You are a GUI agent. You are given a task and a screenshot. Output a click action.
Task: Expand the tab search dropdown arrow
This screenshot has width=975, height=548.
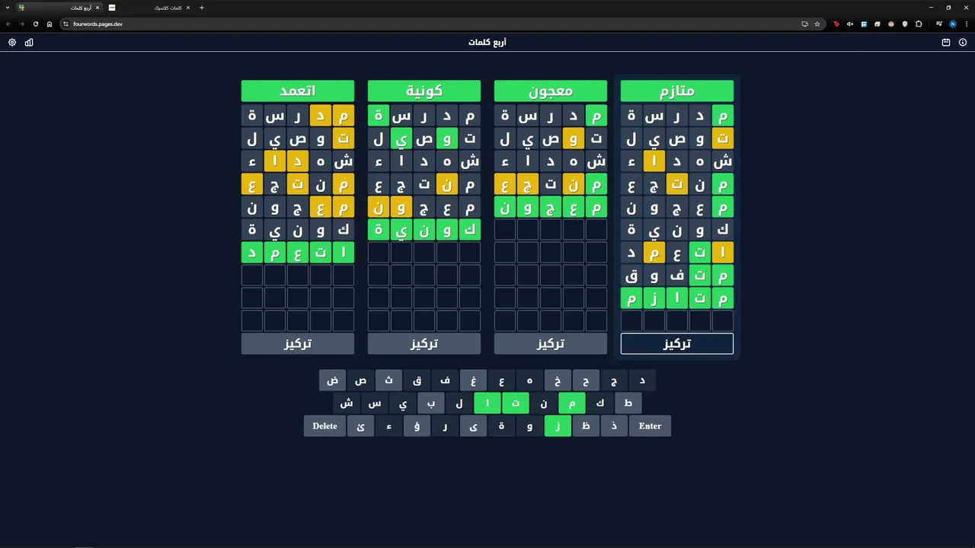pos(8,8)
